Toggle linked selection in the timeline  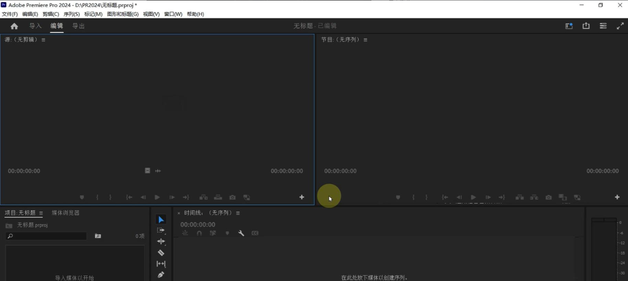[x=213, y=233]
